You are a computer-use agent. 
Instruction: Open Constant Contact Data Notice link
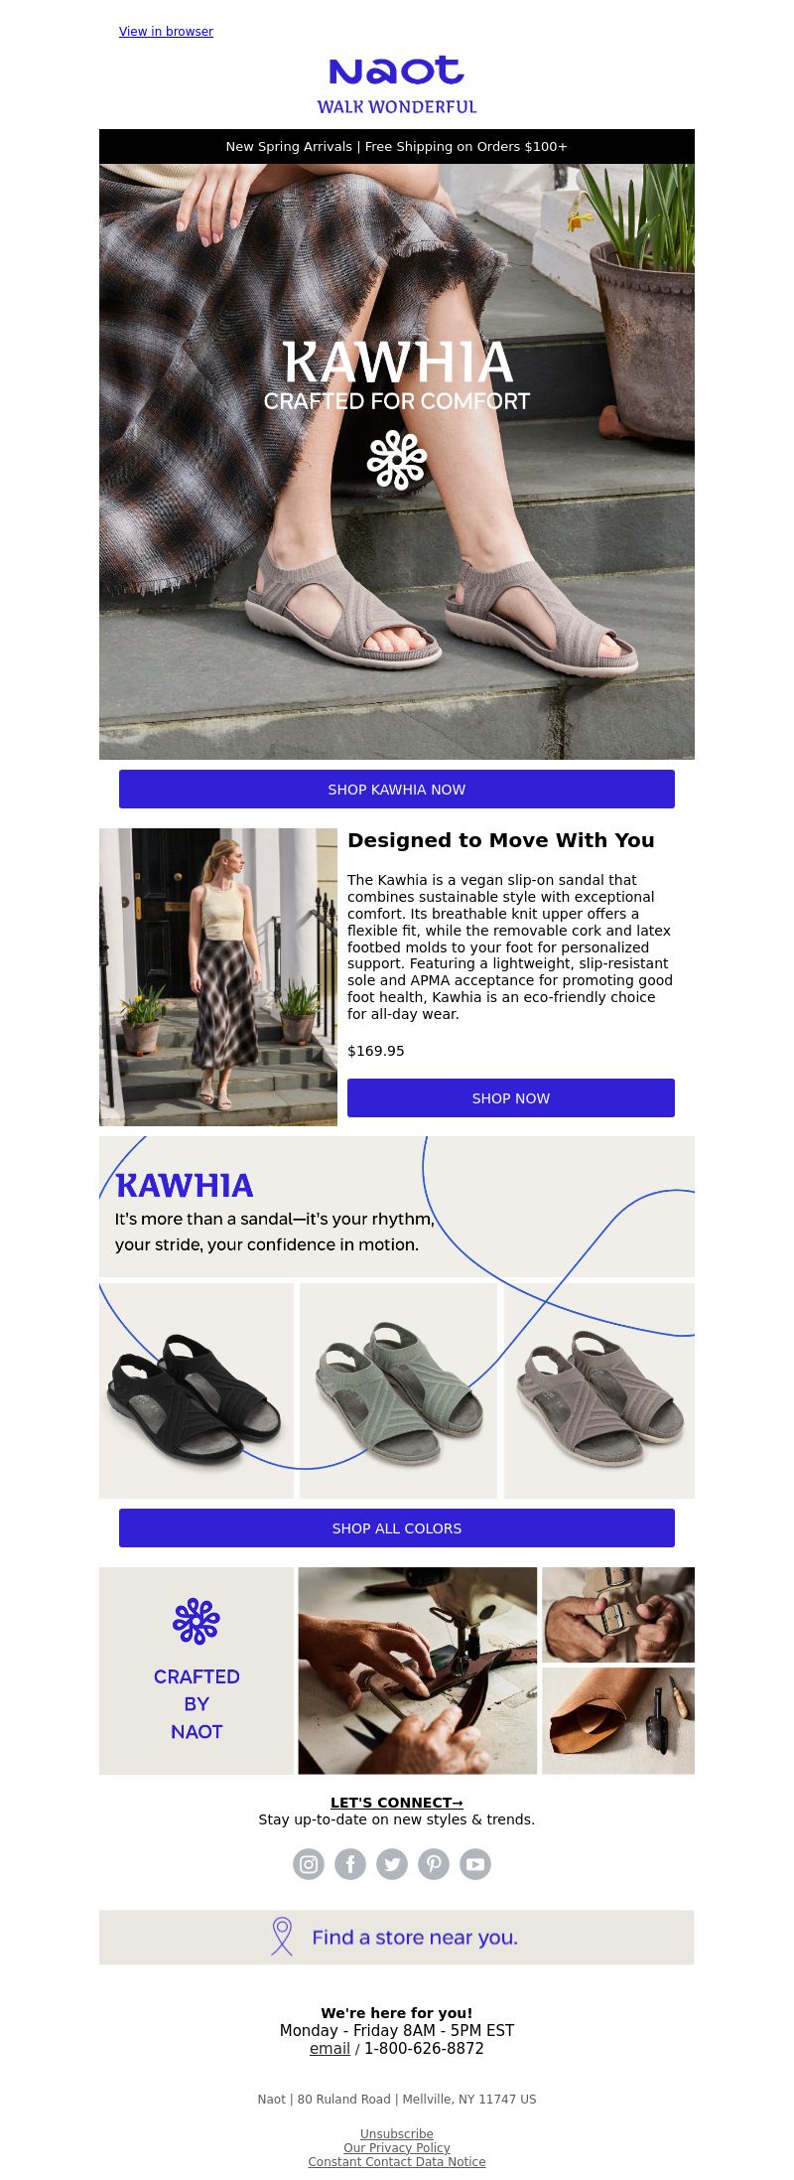397,2161
